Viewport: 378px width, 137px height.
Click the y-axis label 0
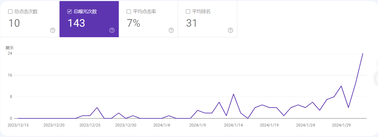11,118
